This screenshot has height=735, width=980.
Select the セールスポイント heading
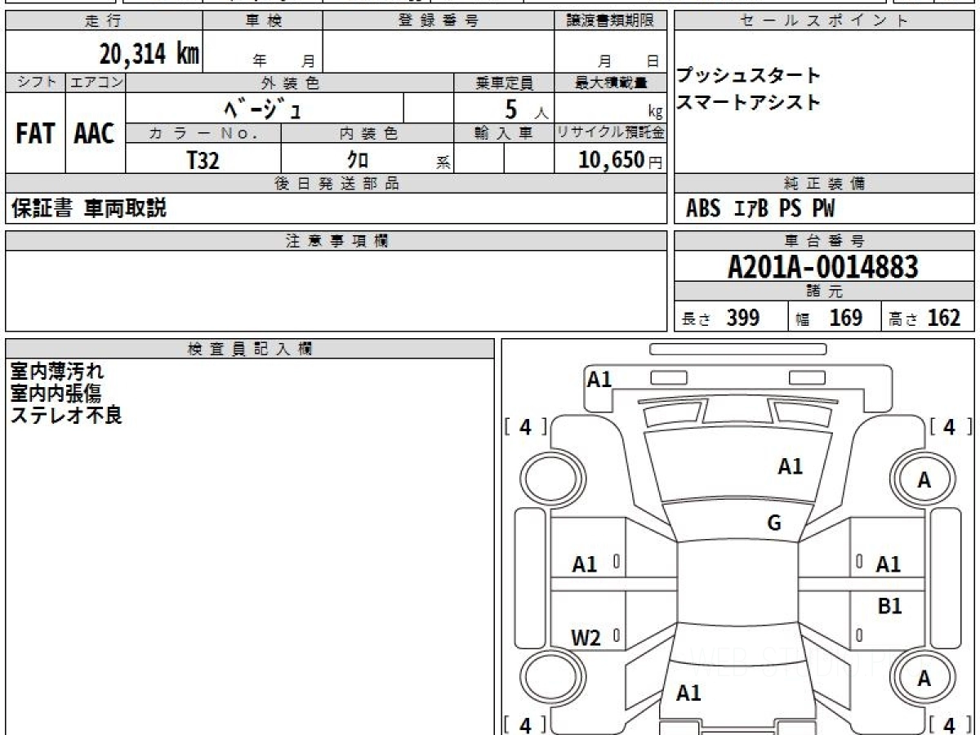click(825, 21)
